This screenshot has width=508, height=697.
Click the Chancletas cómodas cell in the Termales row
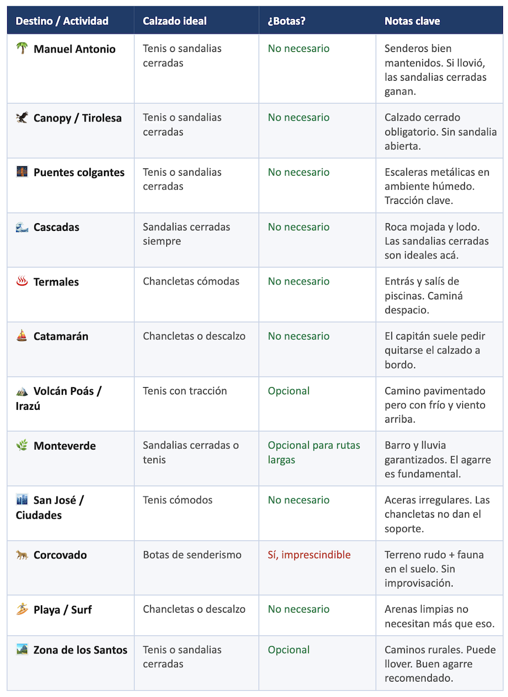[x=197, y=294]
